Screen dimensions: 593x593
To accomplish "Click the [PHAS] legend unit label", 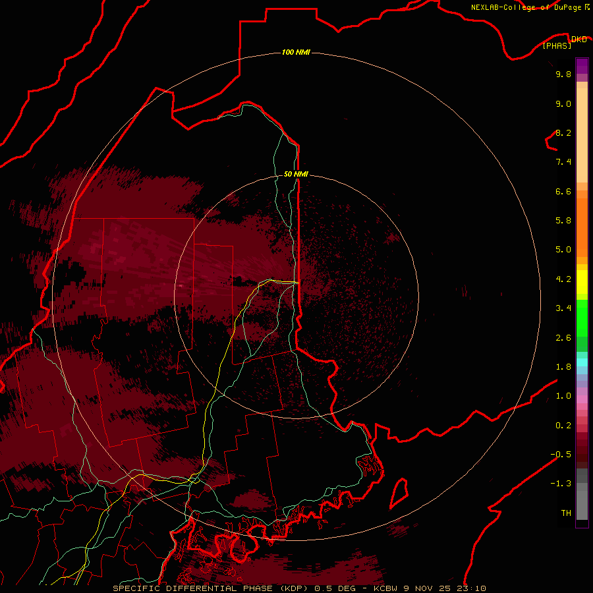I will pos(557,45).
